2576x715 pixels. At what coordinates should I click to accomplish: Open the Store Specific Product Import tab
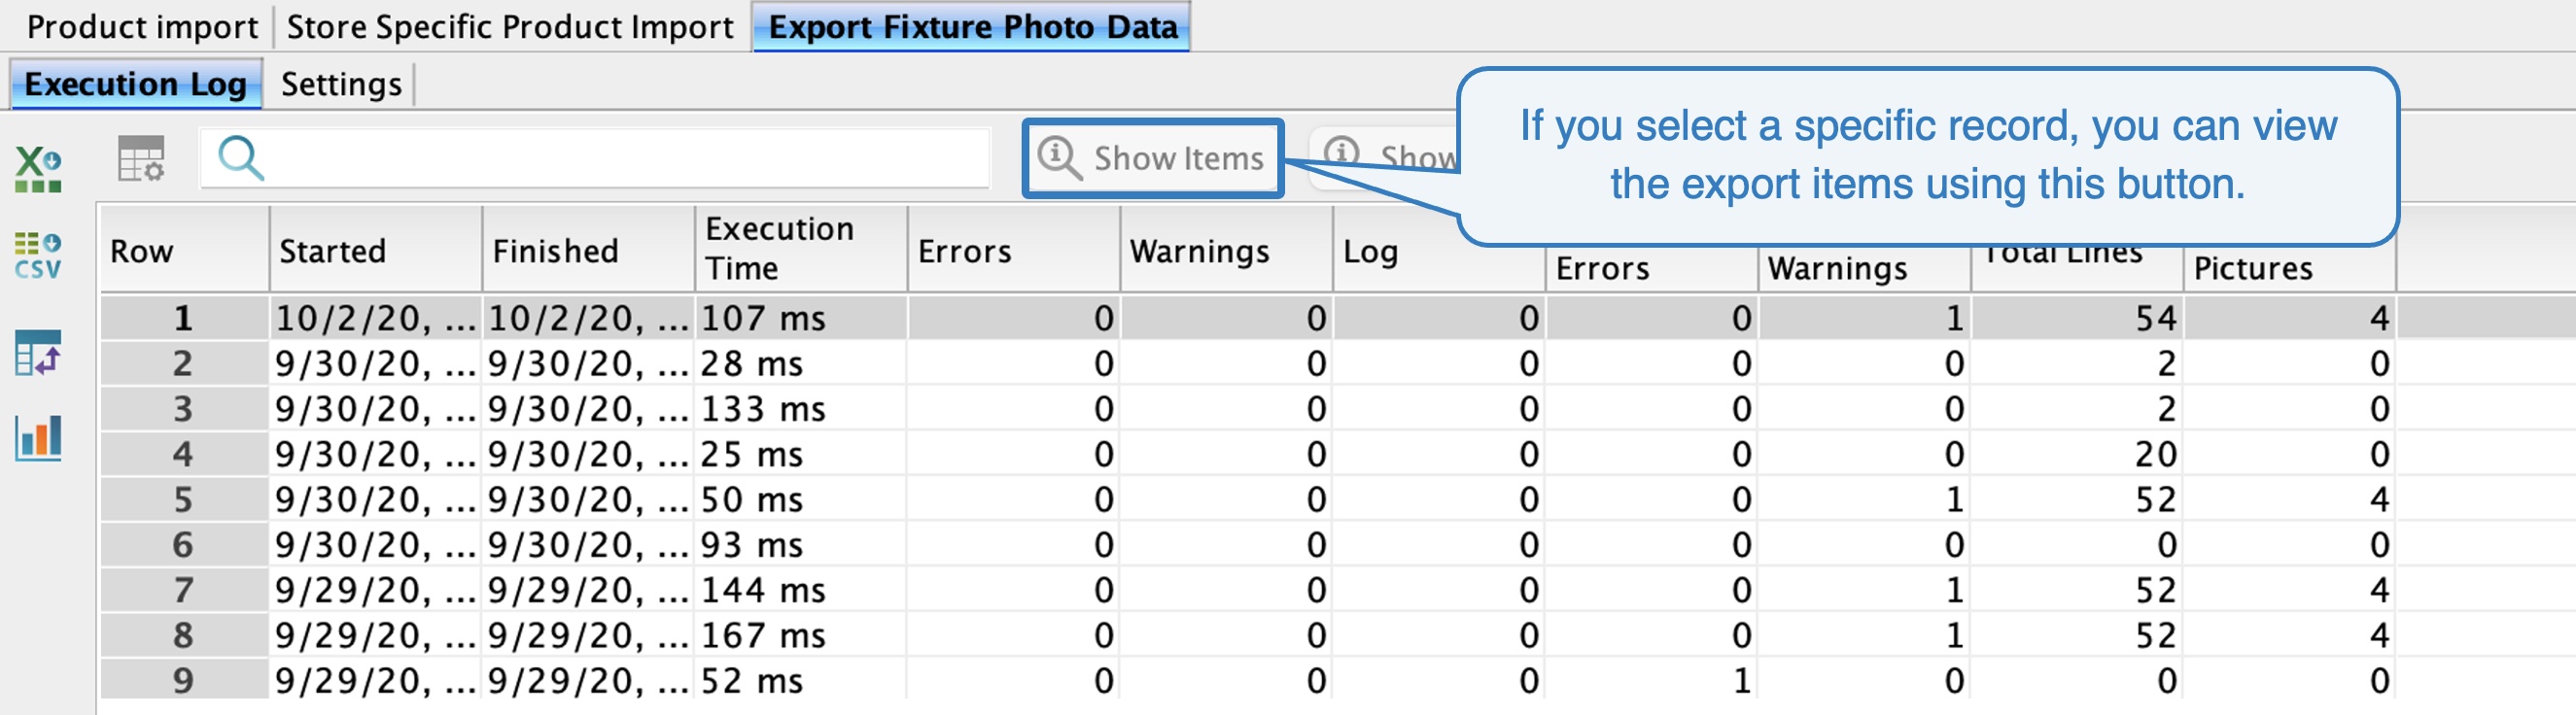(510, 27)
